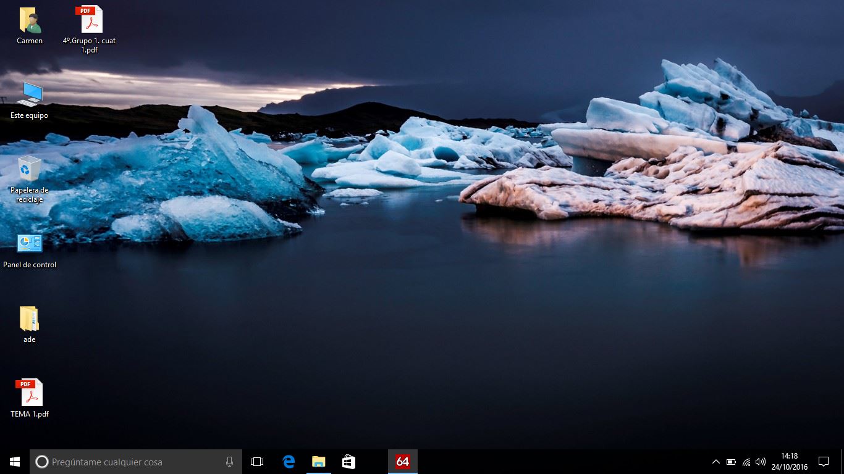
Task: Open Task View from the taskbar
Action: [257, 462]
